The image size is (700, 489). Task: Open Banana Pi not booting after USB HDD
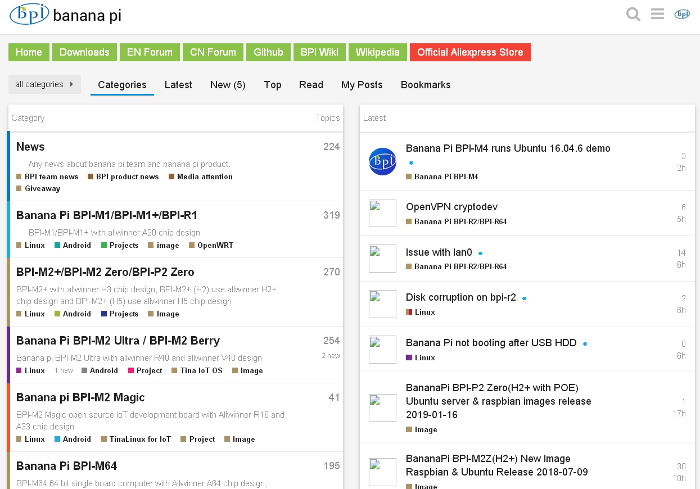pos(491,343)
